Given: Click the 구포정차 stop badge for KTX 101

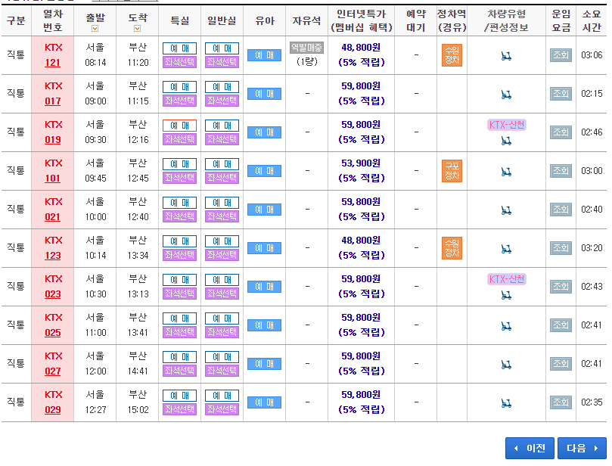Looking at the screenshot, I should 452,170.
